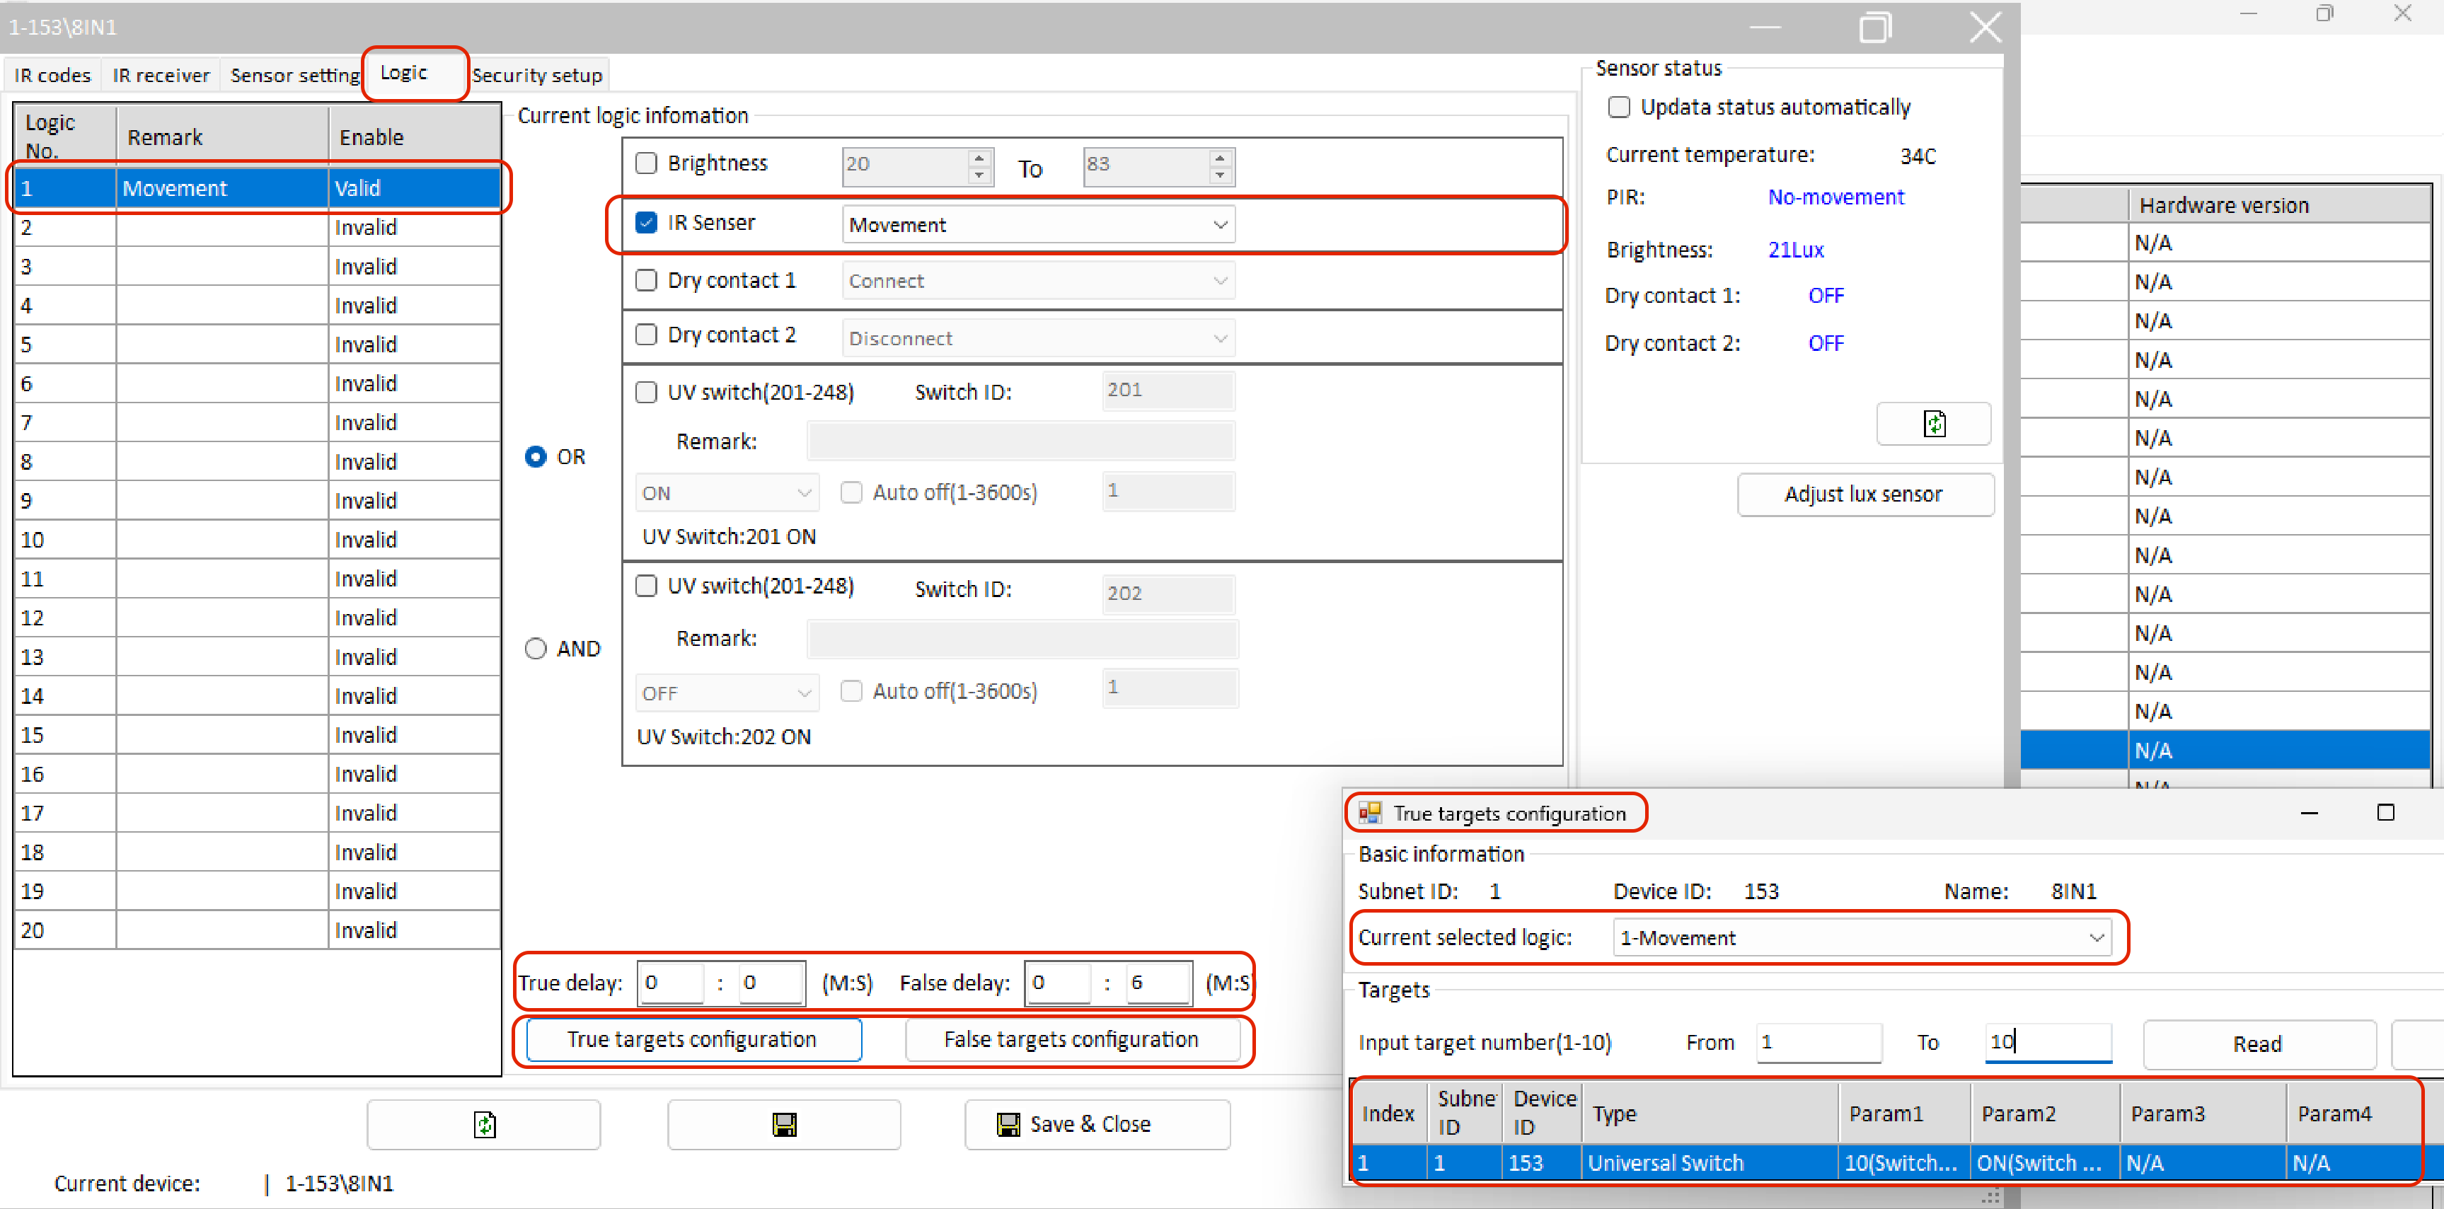Click False targets configuration button

click(x=1071, y=1039)
